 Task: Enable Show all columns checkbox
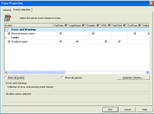63,78
